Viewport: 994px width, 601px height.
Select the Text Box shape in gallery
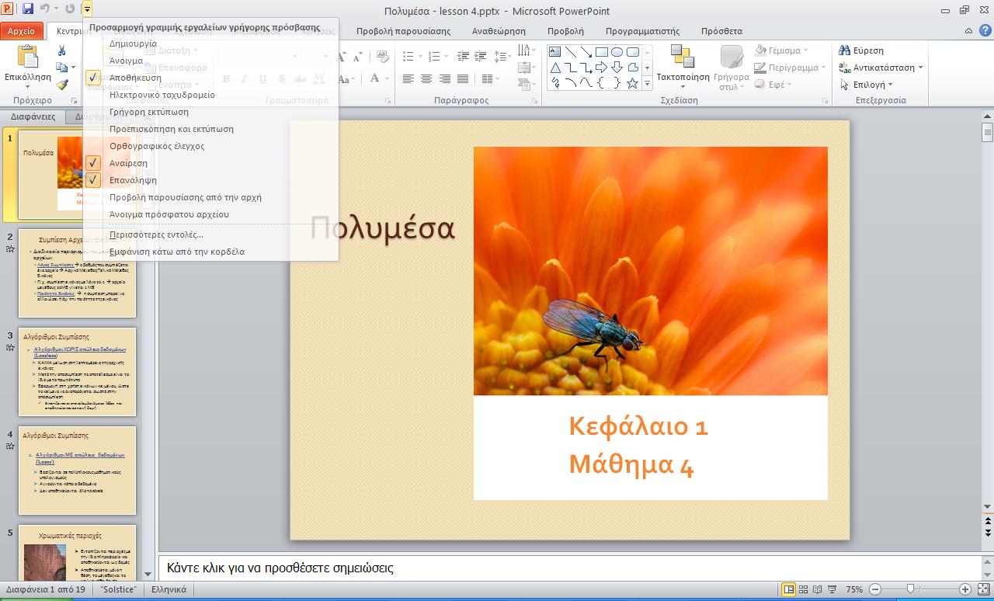(555, 52)
